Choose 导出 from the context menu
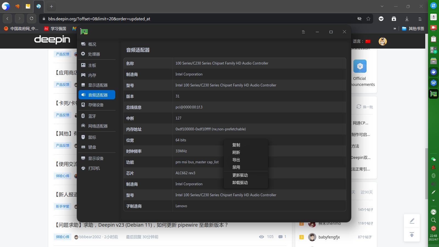439x247 pixels. [246, 160]
